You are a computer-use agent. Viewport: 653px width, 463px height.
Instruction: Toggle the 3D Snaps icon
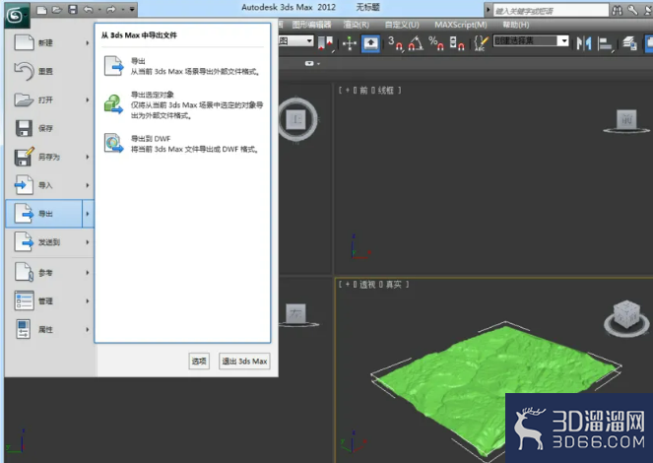(395, 43)
